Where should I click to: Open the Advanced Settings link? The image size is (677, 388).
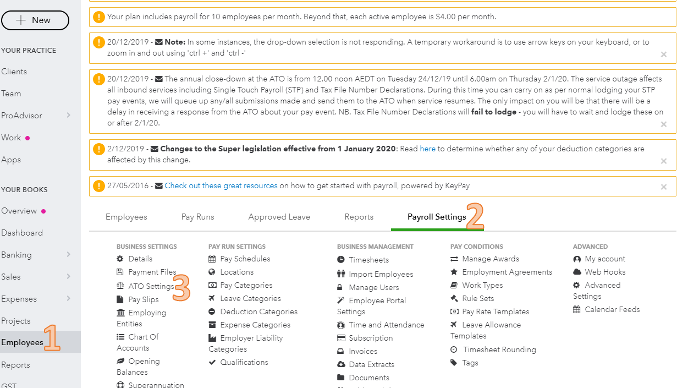[x=597, y=291]
